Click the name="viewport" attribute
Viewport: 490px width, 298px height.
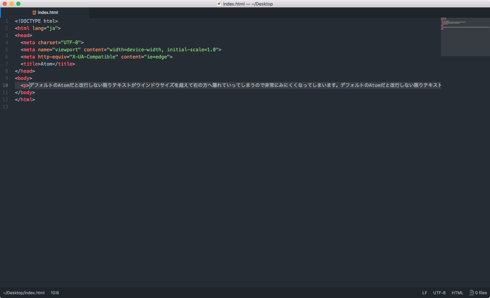tap(60, 50)
